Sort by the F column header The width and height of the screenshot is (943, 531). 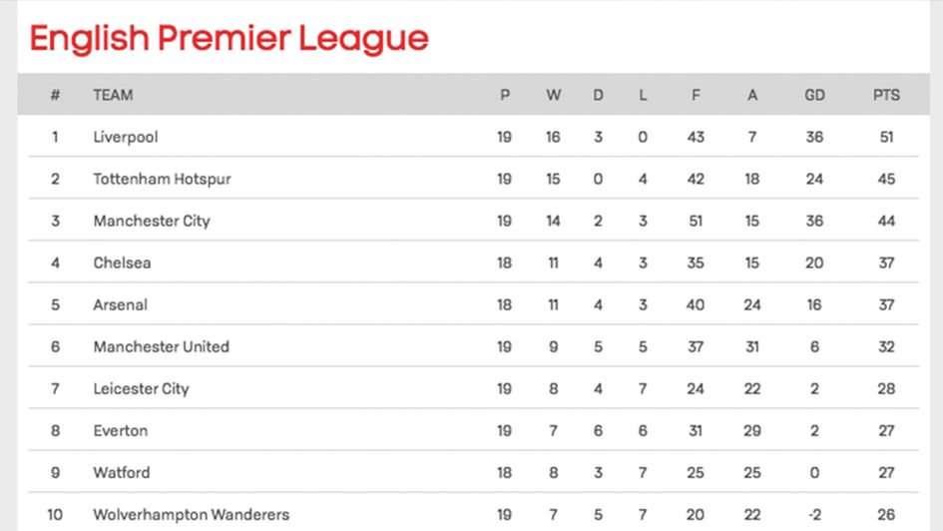tap(696, 95)
